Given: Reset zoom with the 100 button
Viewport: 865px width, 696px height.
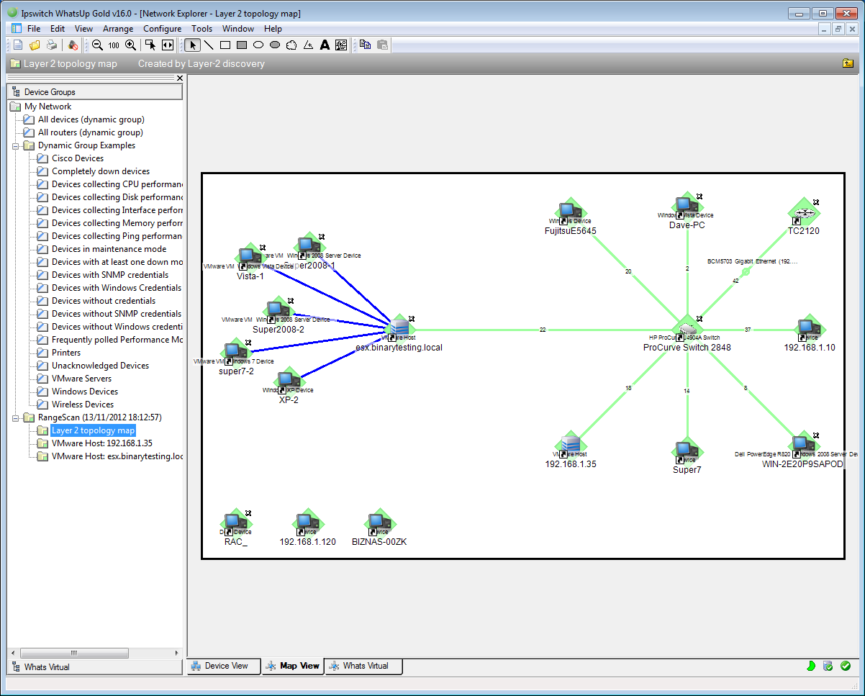Looking at the screenshot, I should [114, 45].
